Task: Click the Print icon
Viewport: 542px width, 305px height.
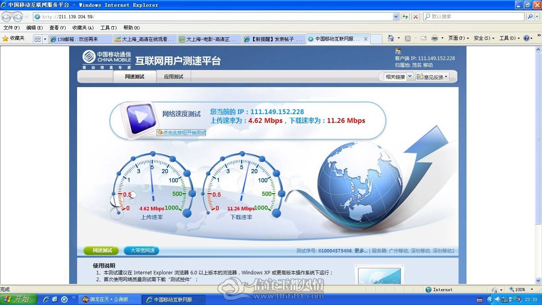Action: point(435,38)
